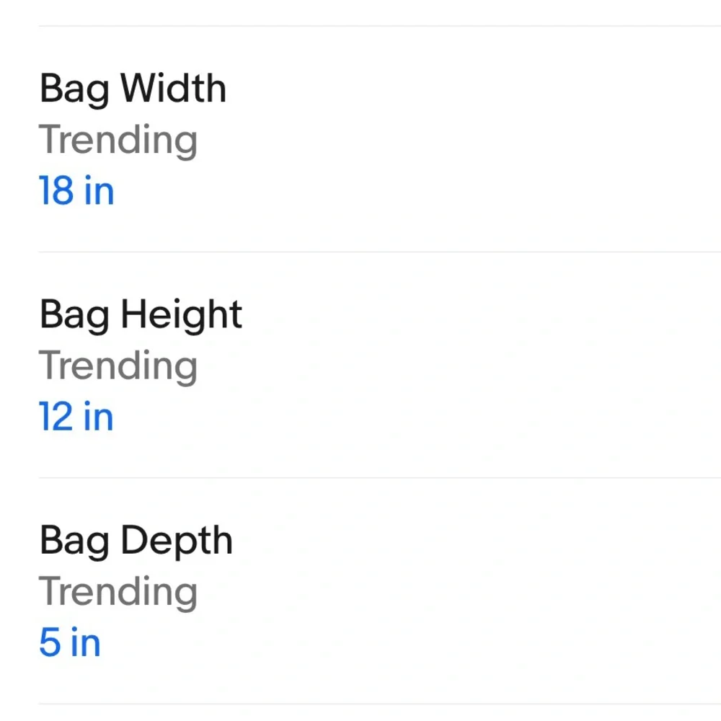Click the number 18 in width value
721x721 pixels.
point(56,190)
